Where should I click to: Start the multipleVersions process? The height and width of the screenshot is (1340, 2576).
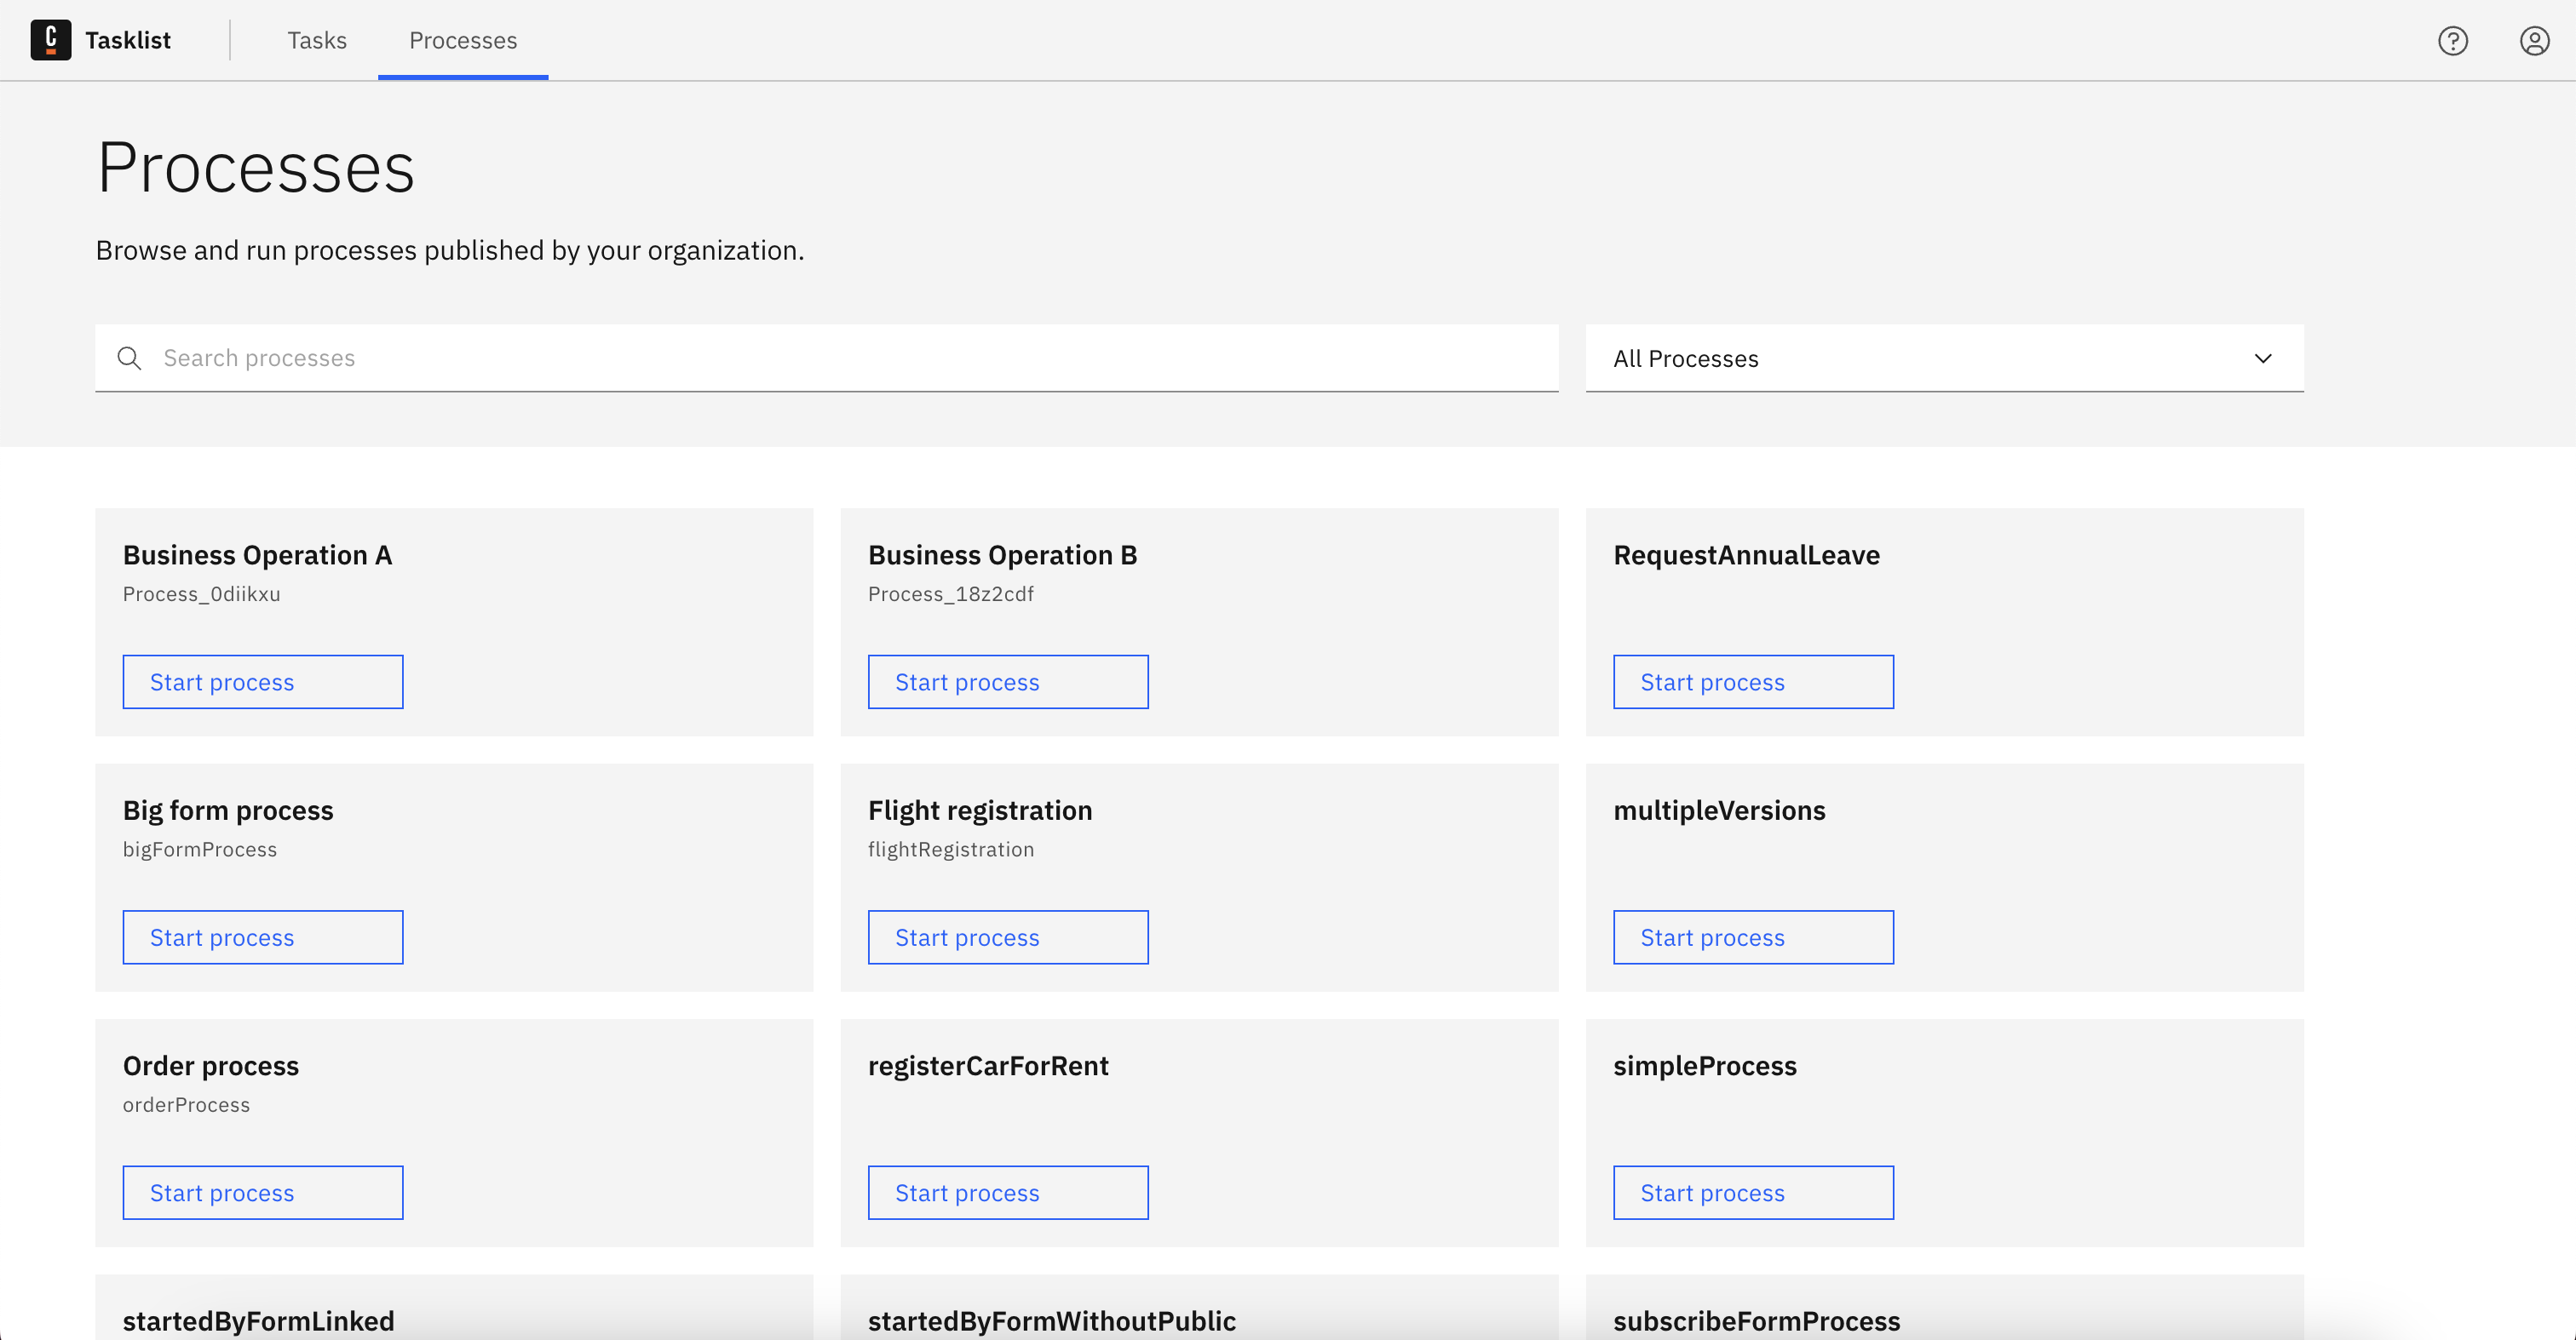tap(1753, 936)
